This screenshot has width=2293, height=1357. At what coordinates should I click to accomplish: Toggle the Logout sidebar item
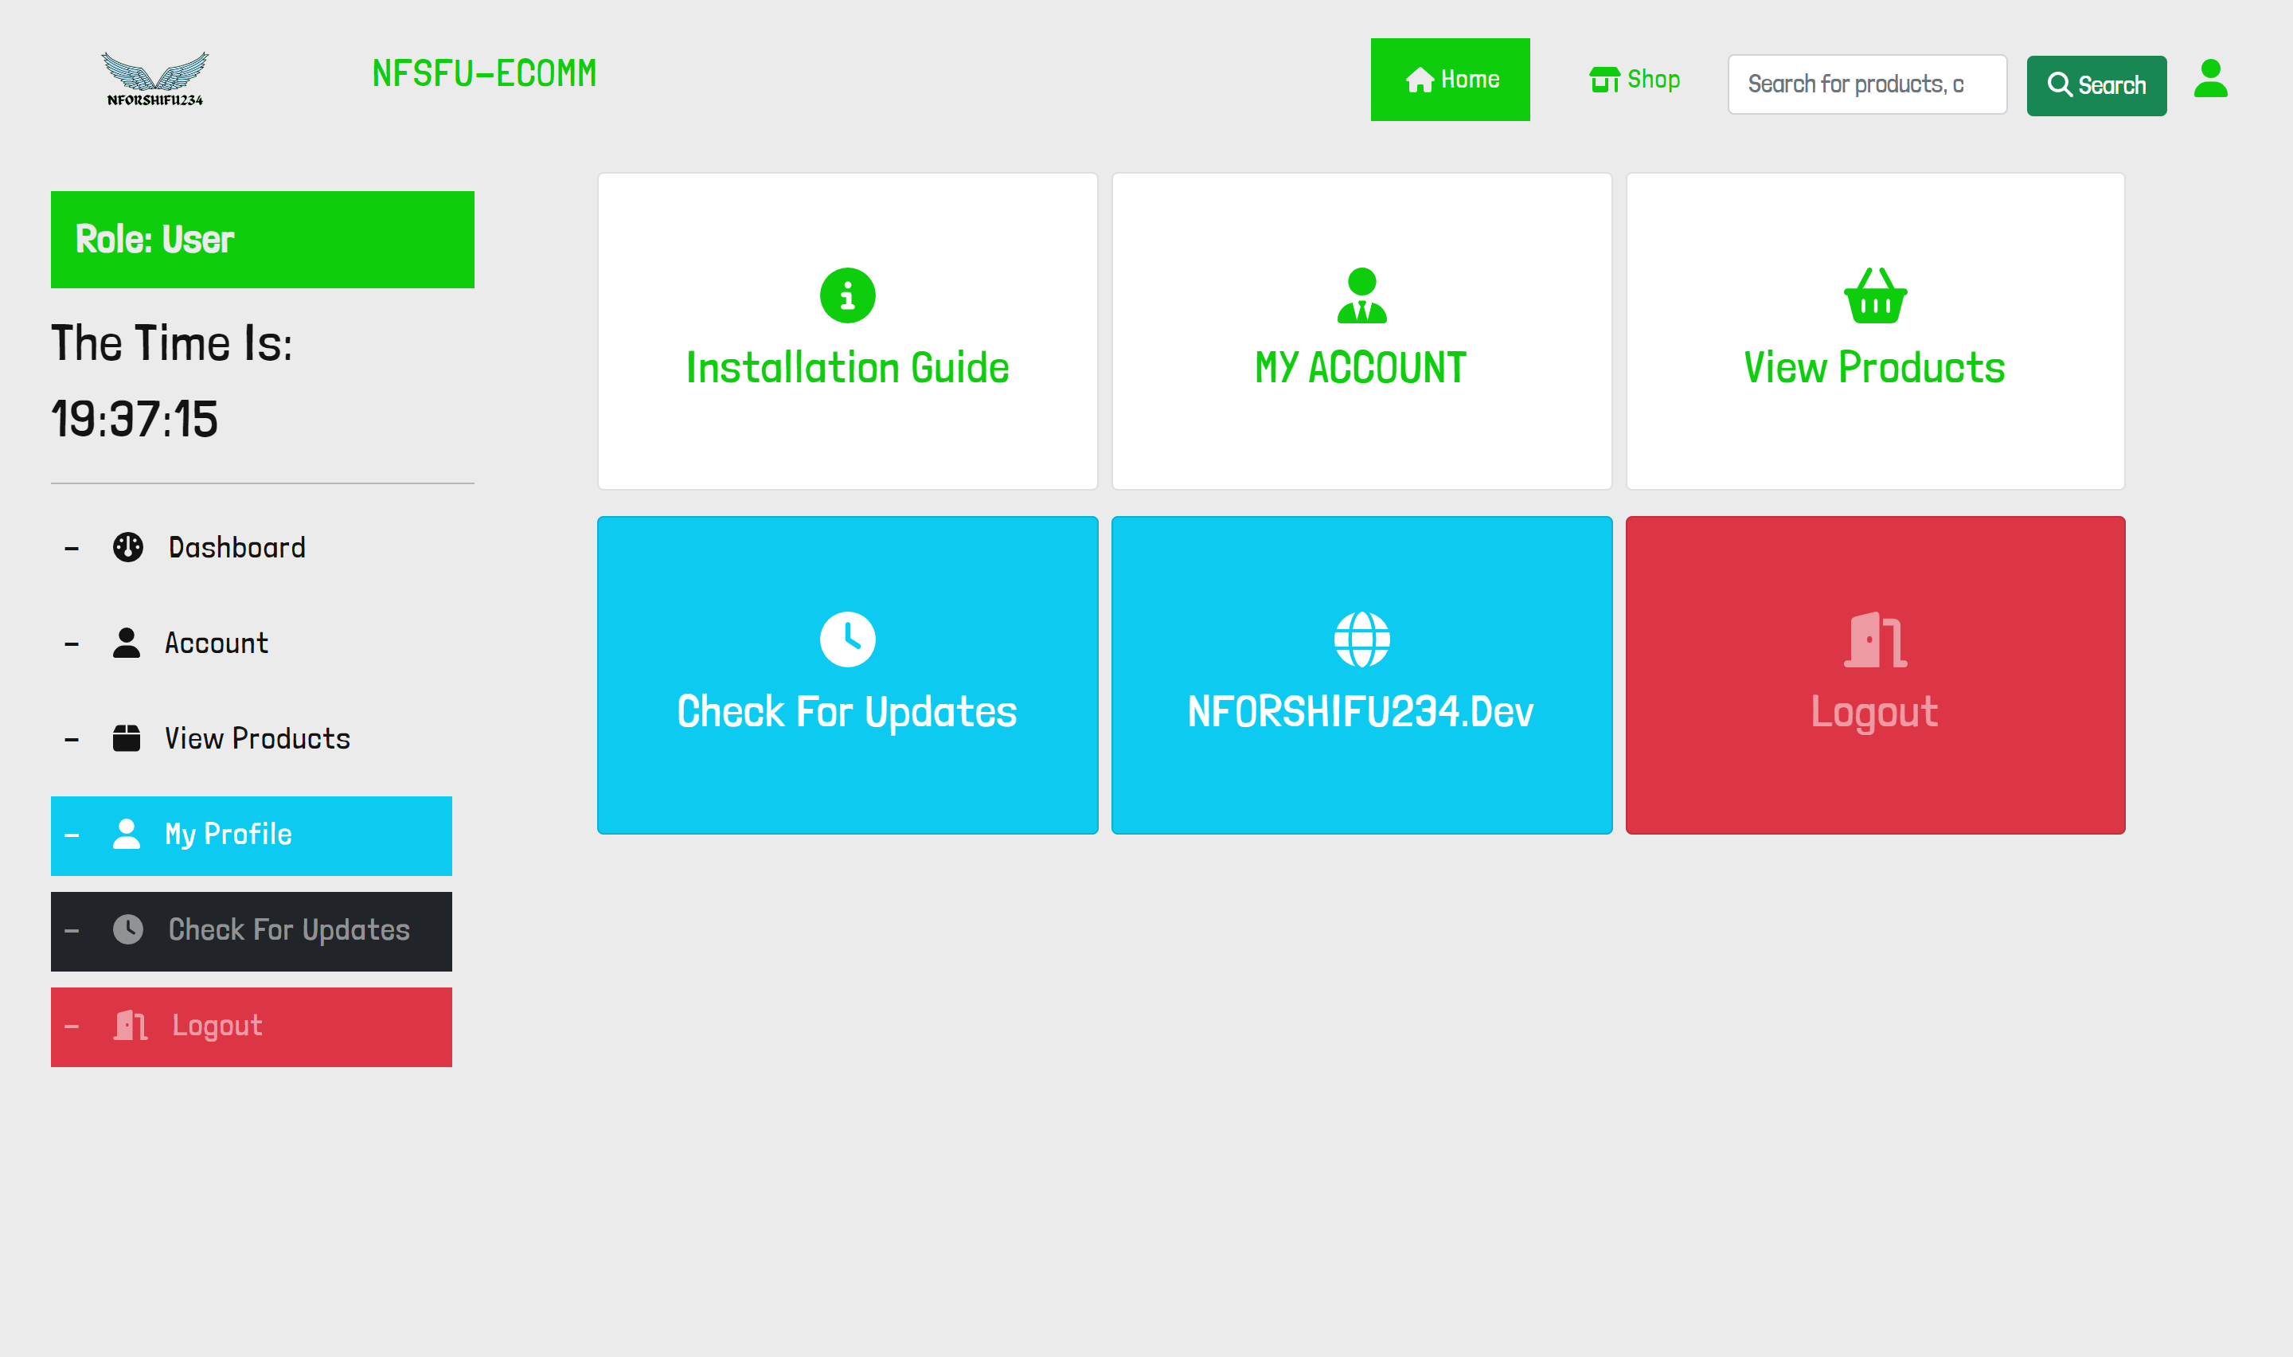tap(252, 1026)
